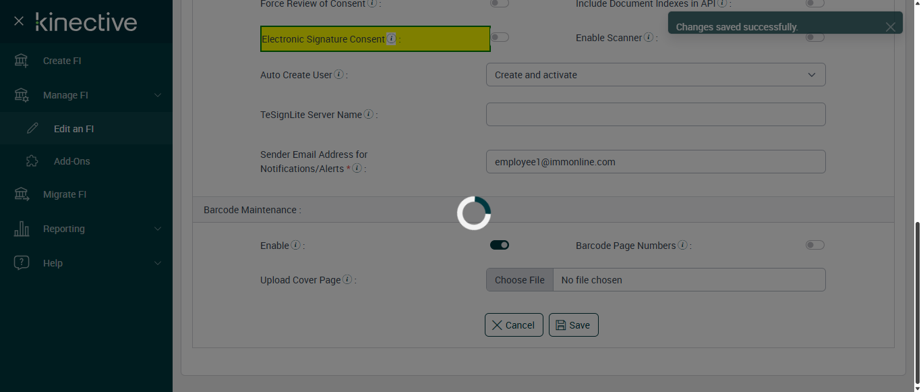This screenshot has height=392, width=921.
Task: Click the Cancel button
Action: click(514, 325)
